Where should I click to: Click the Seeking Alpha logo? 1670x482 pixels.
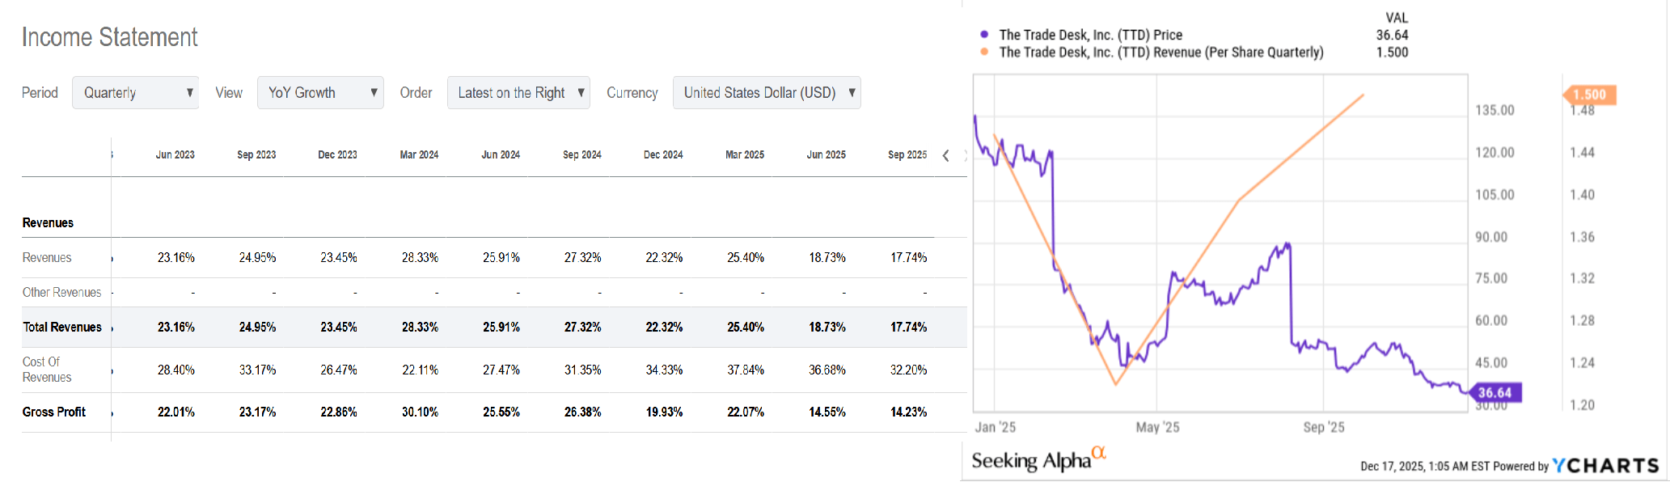(x=1038, y=459)
